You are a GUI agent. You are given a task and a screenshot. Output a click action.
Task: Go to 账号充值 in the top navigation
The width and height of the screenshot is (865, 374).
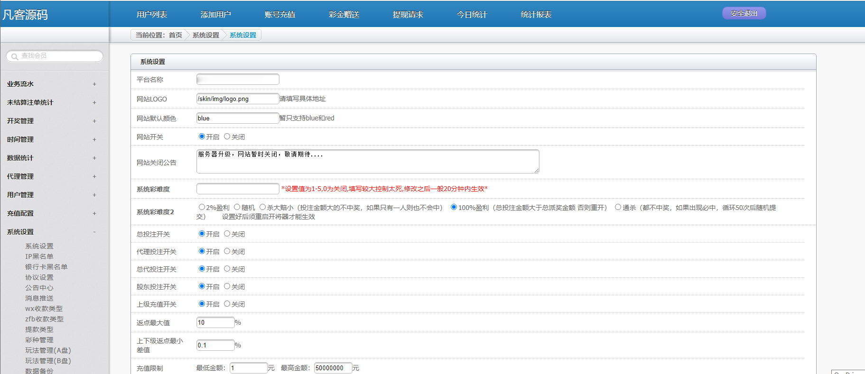point(280,15)
